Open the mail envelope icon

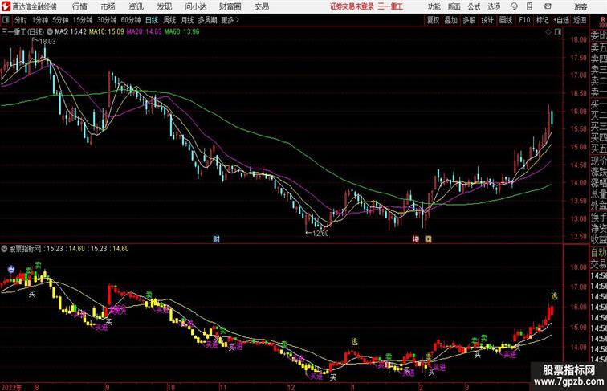[x=548, y=6]
